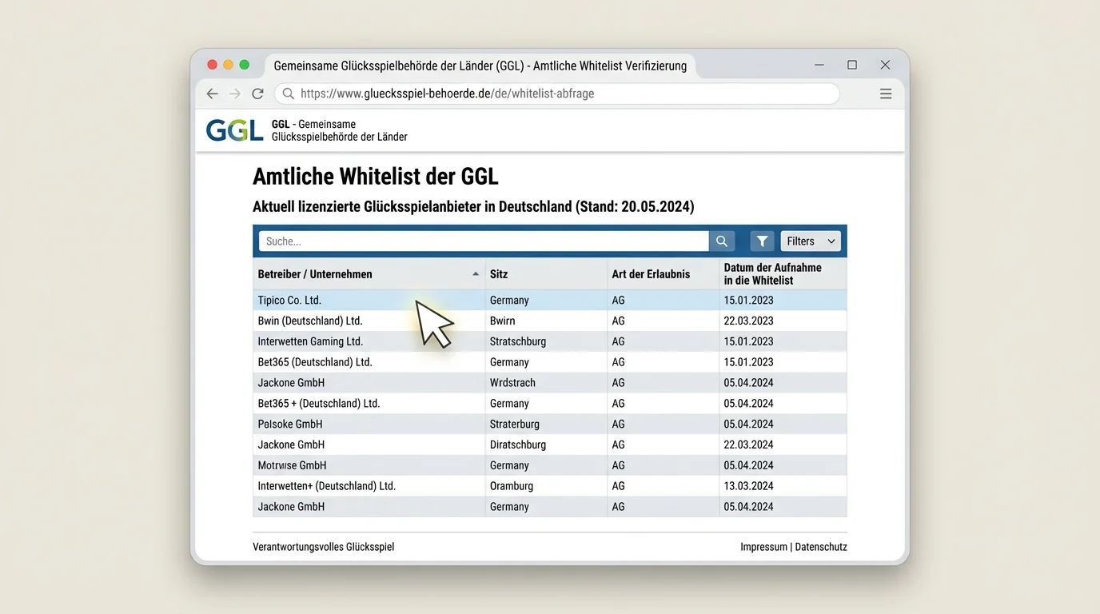The image size is (1100, 614).
Task: Open the Impressum link
Action: [763, 547]
